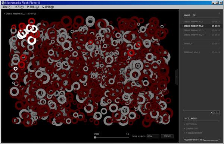Select the highlighted CREATE RANDOM MC_2 entry
224x144 pixels.
tap(202, 26)
